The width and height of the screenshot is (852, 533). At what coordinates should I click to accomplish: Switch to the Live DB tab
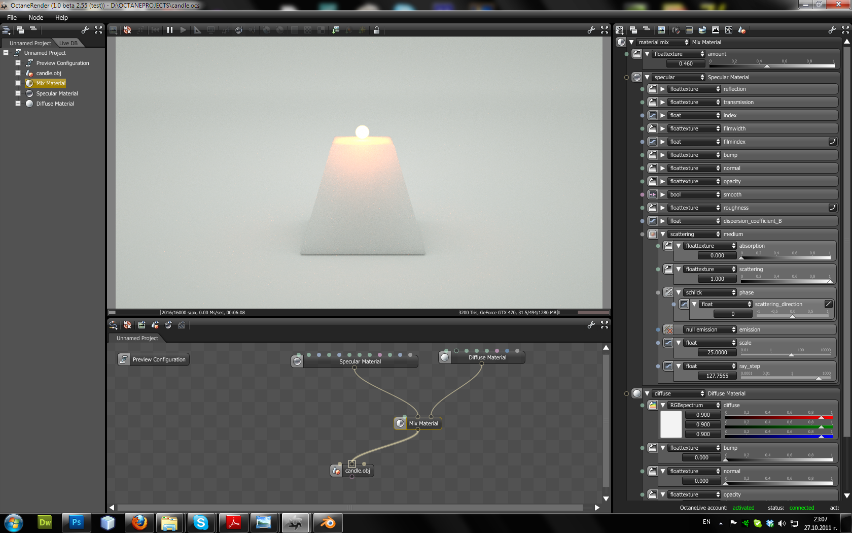click(68, 43)
